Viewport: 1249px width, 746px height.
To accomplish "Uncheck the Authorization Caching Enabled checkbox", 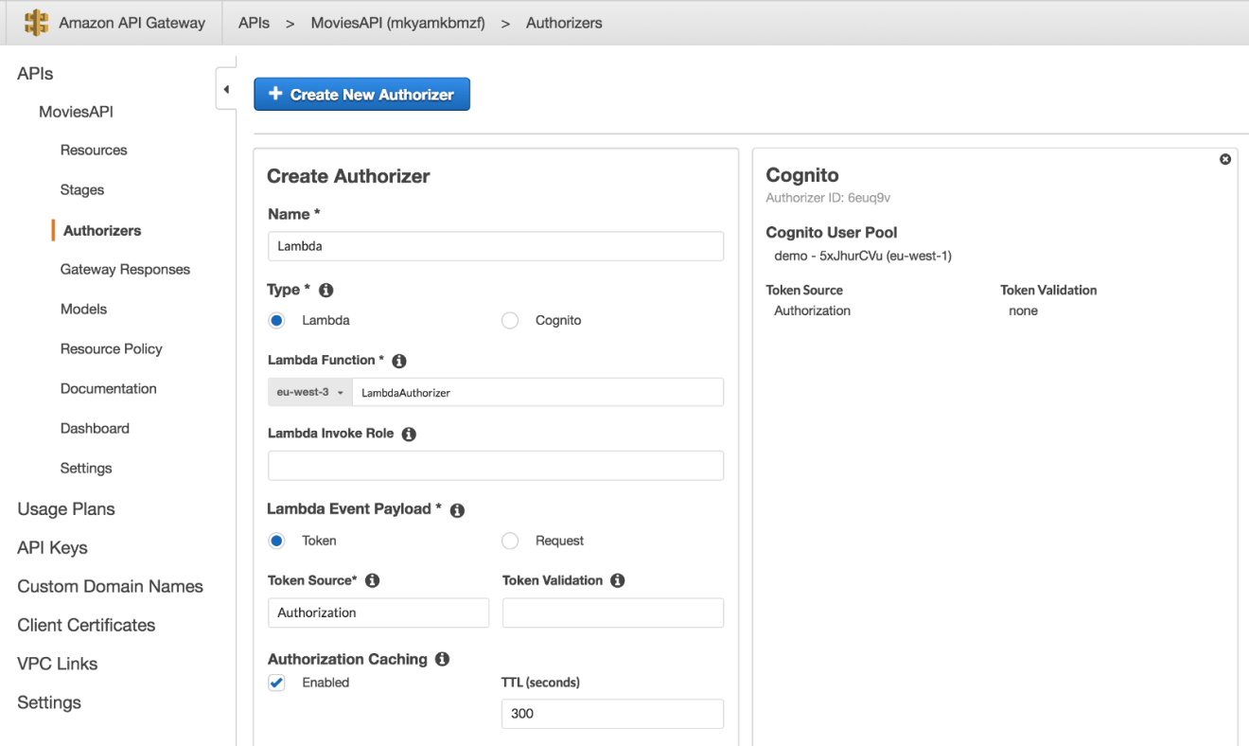I will [x=276, y=683].
